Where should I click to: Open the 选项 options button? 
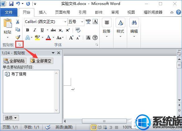(x=11, y=118)
